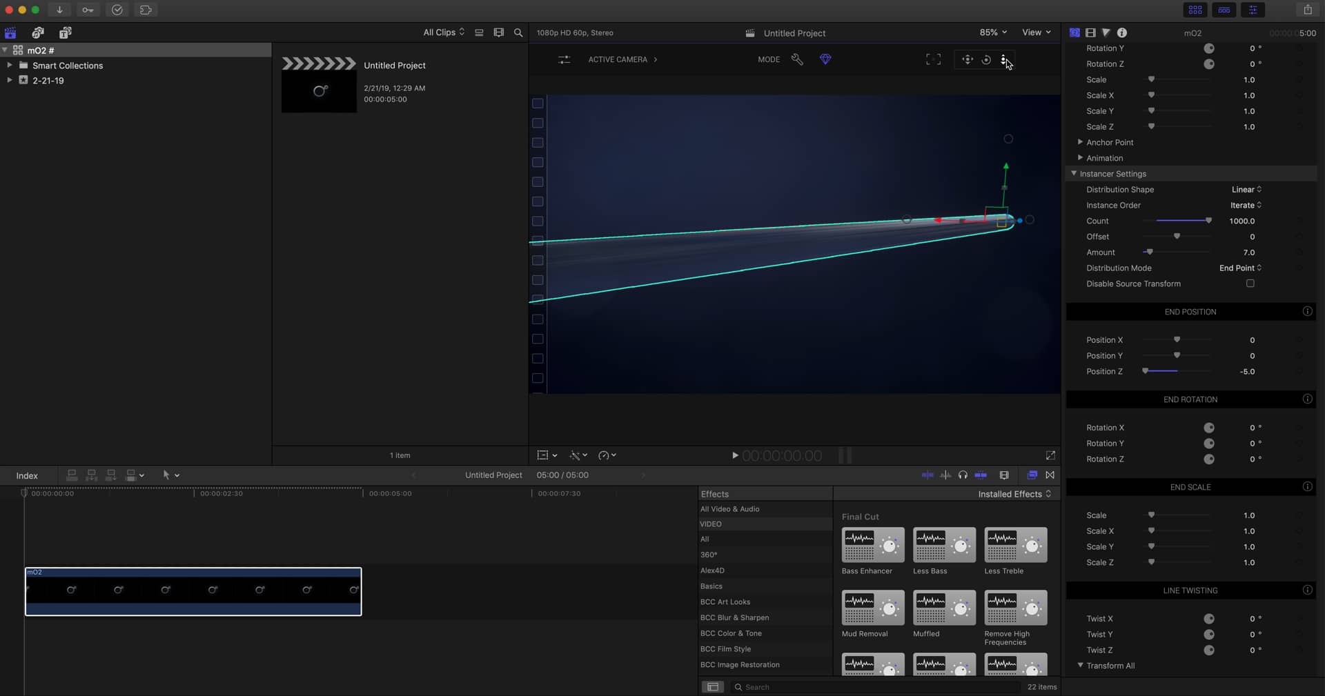Check the Disable Source Transform checkbox
Viewport: 1325px width, 696px height.
coord(1250,284)
